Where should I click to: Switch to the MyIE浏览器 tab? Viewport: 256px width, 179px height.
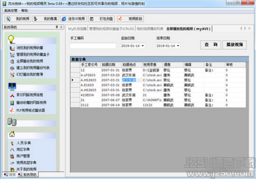[x=77, y=29]
